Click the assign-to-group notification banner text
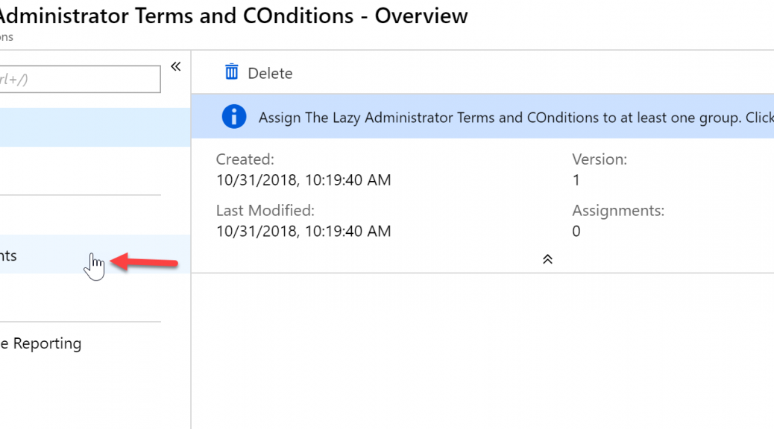This screenshot has width=774, height=429. [x=516, y=118]
